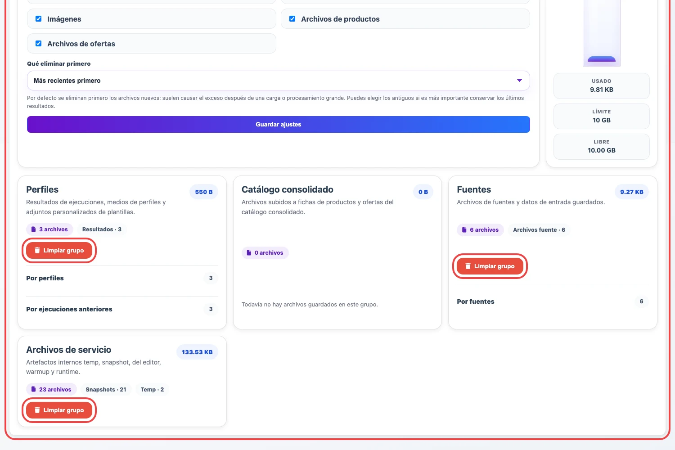Click Limpiar grupo in the Perfiles card
The height and width of the screenshot is (450, 675).
click(59, 250)
